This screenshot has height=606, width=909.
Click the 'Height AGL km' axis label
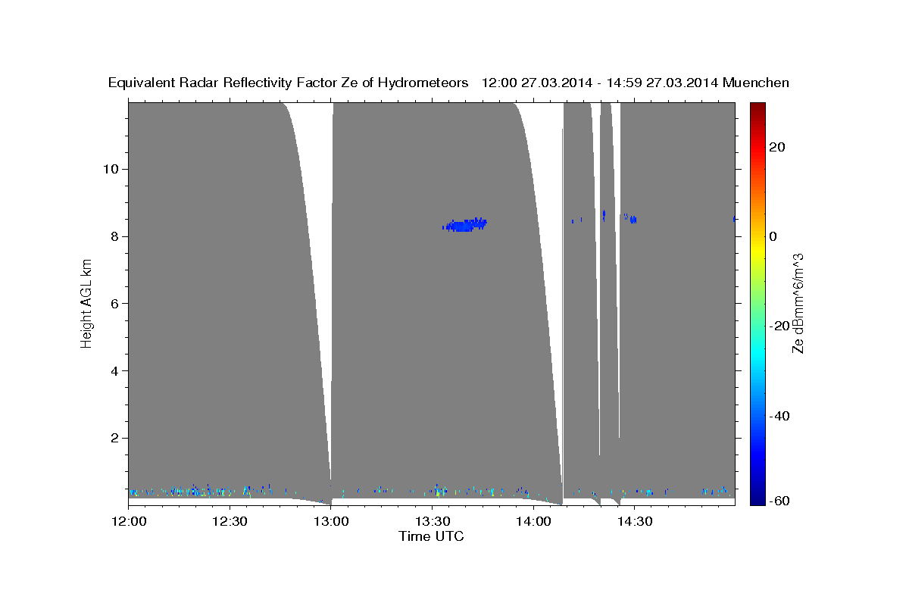[x=86, y=303]
